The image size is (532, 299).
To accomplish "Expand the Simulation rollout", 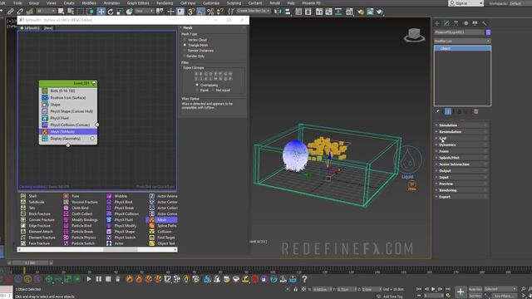I will (461, 125).
